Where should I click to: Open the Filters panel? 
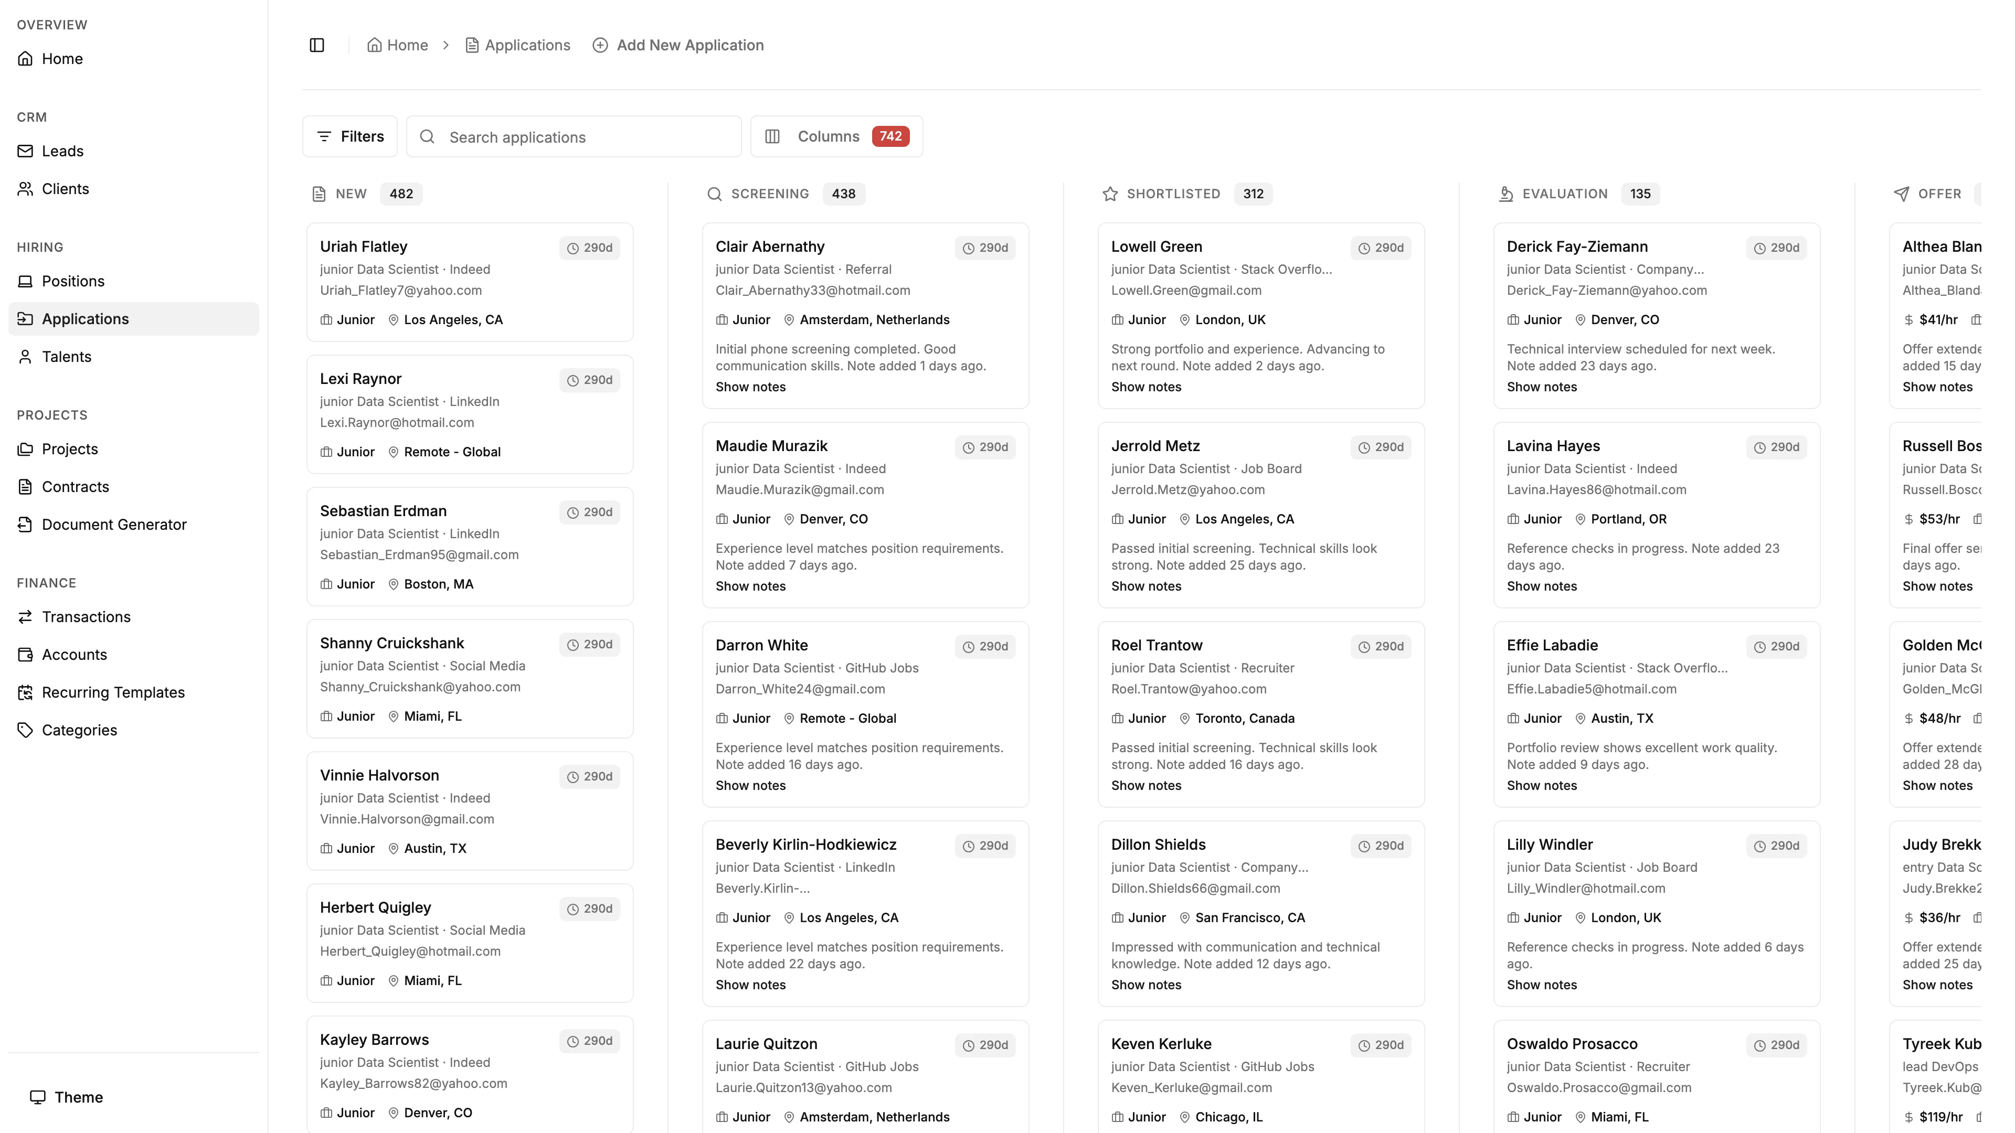pos(349,137)
